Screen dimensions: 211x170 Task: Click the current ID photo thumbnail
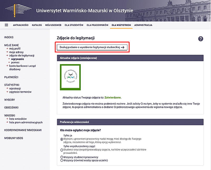click(x=70, y=77)
